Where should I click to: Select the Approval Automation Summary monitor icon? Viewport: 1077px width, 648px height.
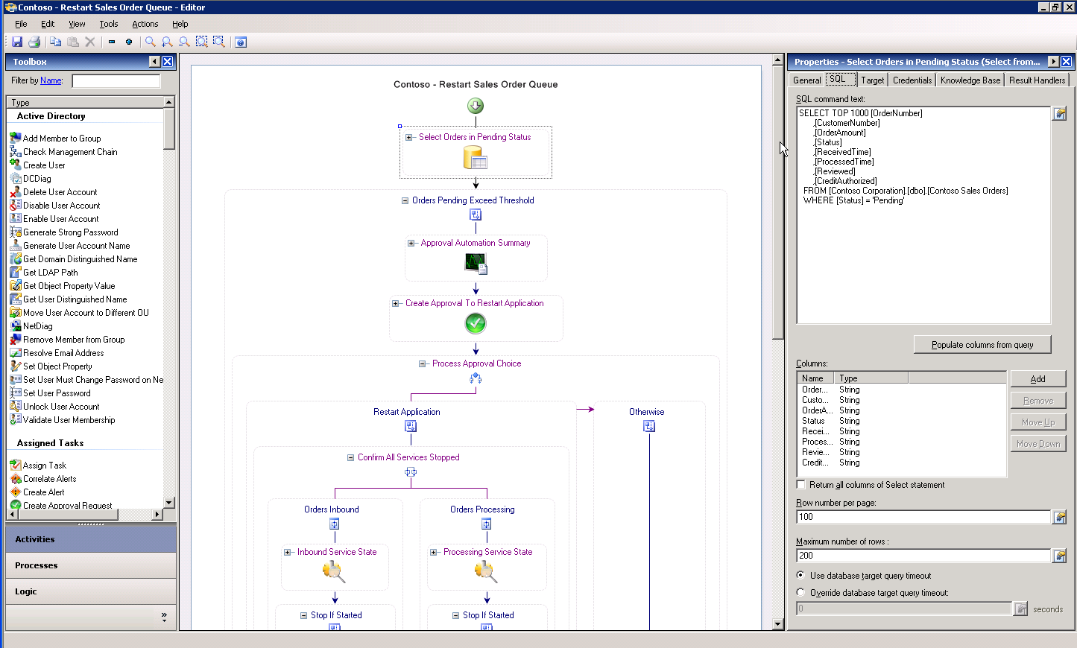click(x=476, y=263)
